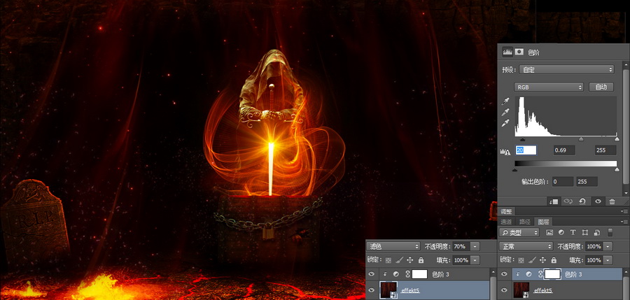Click the clip to layer icon in Levels panel

554,201
